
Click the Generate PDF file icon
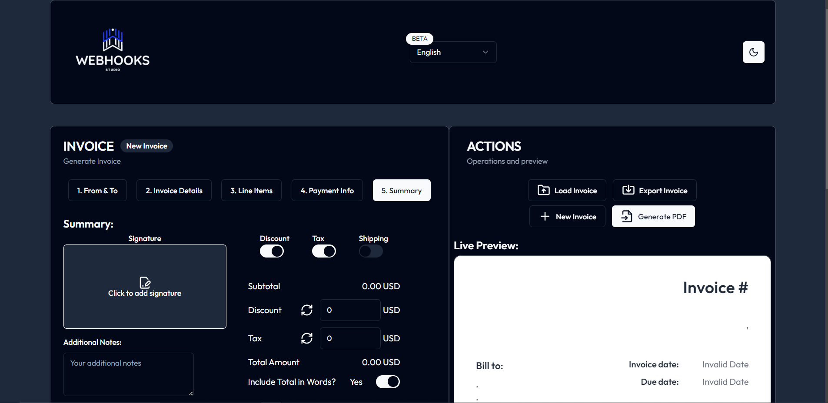pos(627,216)
